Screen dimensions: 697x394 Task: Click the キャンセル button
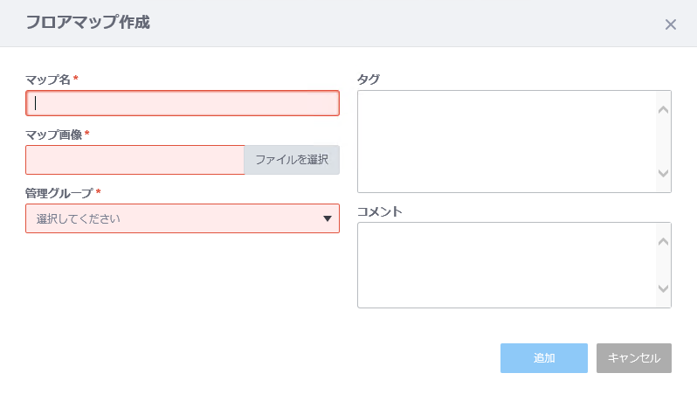coord(634,358)
